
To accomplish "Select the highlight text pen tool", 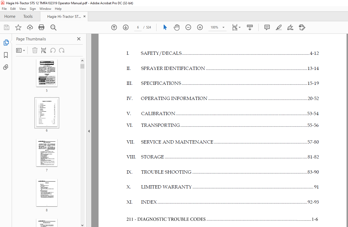I will [279, 27].
